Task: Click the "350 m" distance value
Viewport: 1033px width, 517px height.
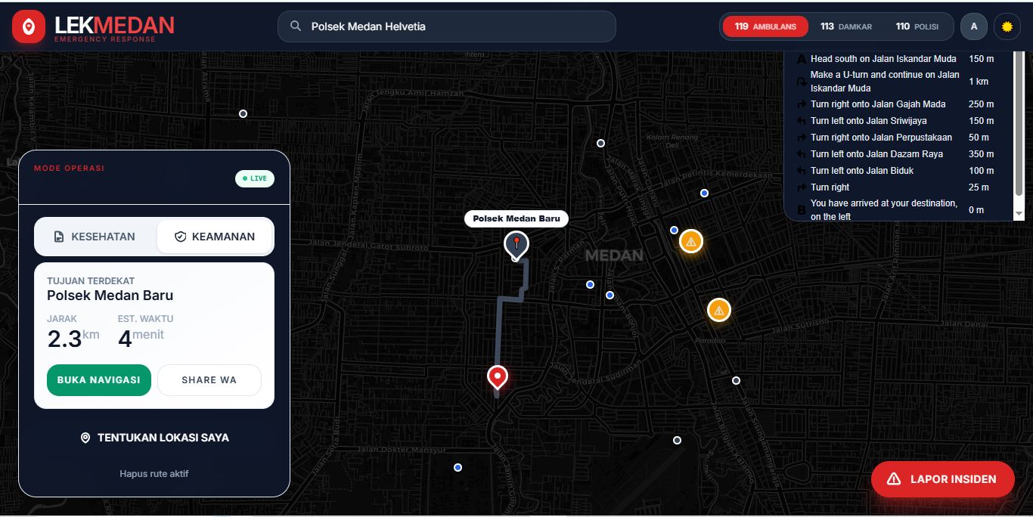Action: (982, 154)
